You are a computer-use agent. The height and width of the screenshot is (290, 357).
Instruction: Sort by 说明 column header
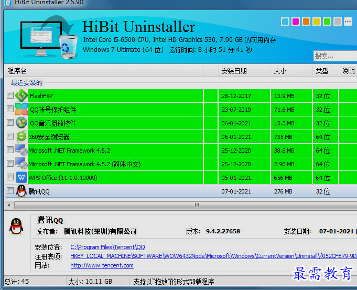point(348,71)
